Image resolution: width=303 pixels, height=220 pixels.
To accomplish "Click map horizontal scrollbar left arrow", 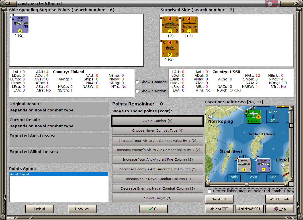I will click(208, 184).
